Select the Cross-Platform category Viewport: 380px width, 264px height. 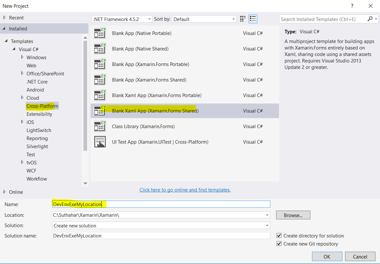[42, 106]
